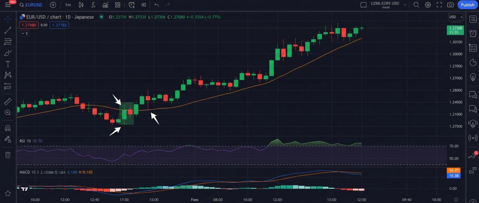The height and width of the screenshot is (203, 479).
Task: Click the 09:40 time axis label
Action: tap(407, 199)
